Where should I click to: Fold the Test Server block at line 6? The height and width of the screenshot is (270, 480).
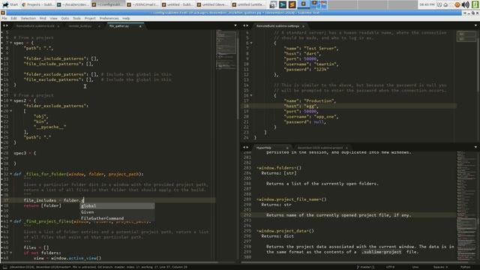(251, 43)
